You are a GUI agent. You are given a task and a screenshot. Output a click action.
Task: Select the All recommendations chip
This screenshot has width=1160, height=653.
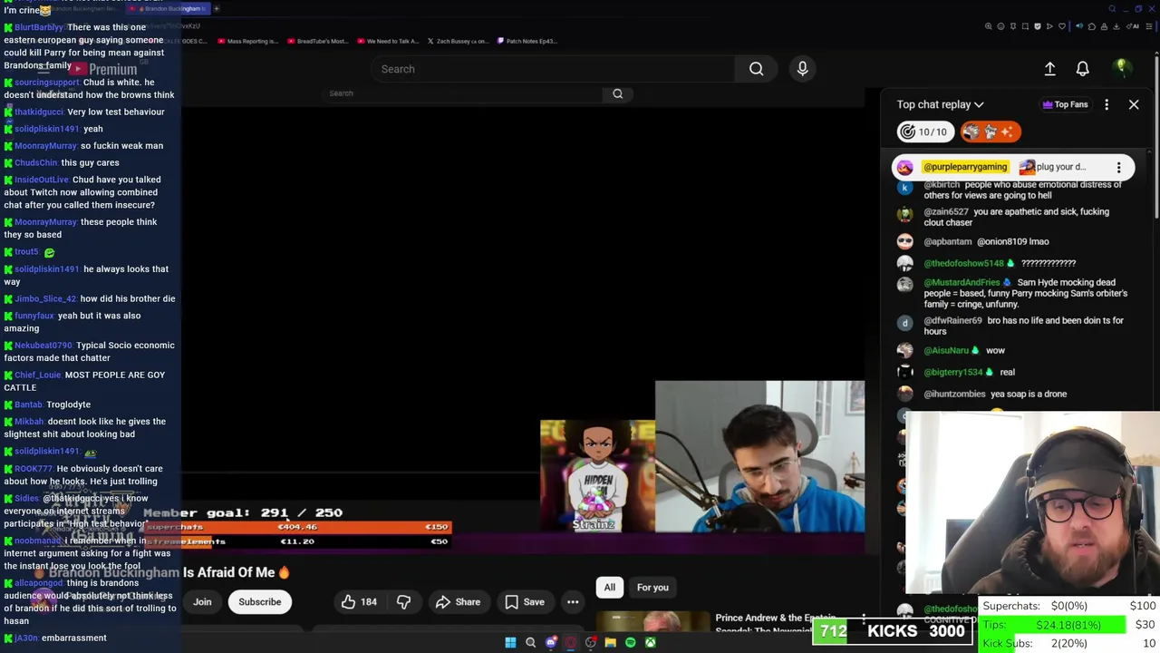[x=610, y=588]
